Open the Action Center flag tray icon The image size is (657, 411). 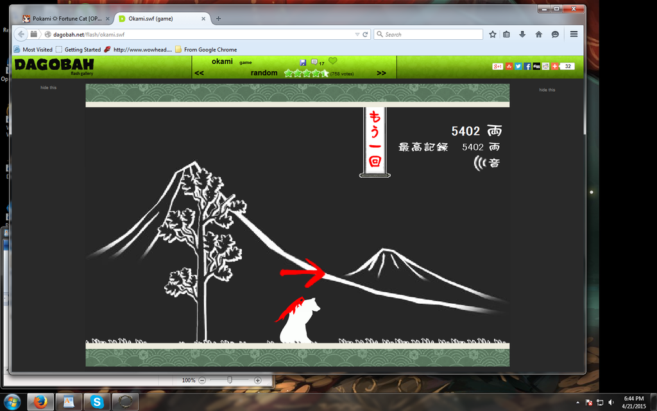589,403
